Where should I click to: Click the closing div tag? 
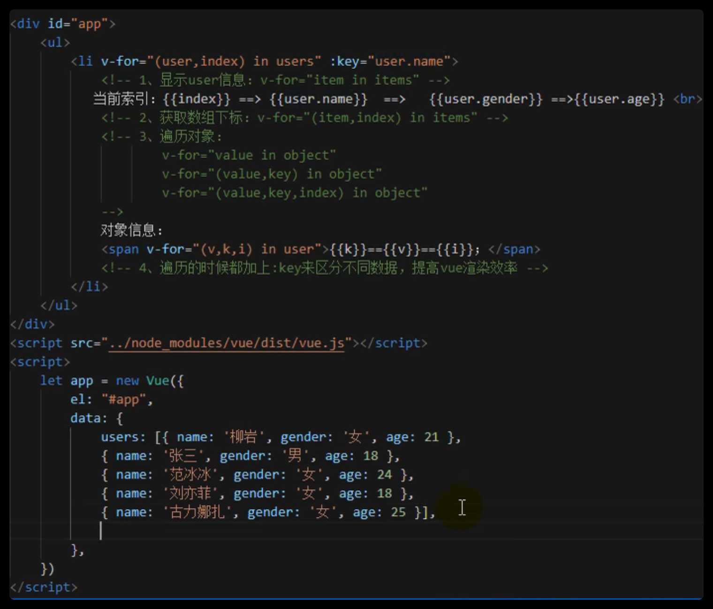click(x=32, y=324)
